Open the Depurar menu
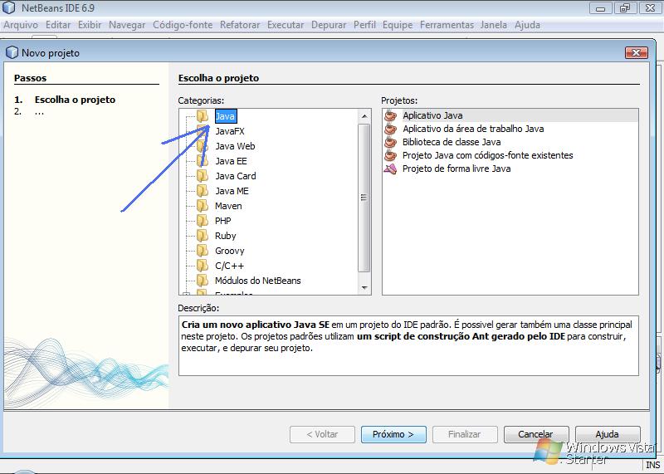Viewport: 664px width, 474px height. [x=329, y=25]
